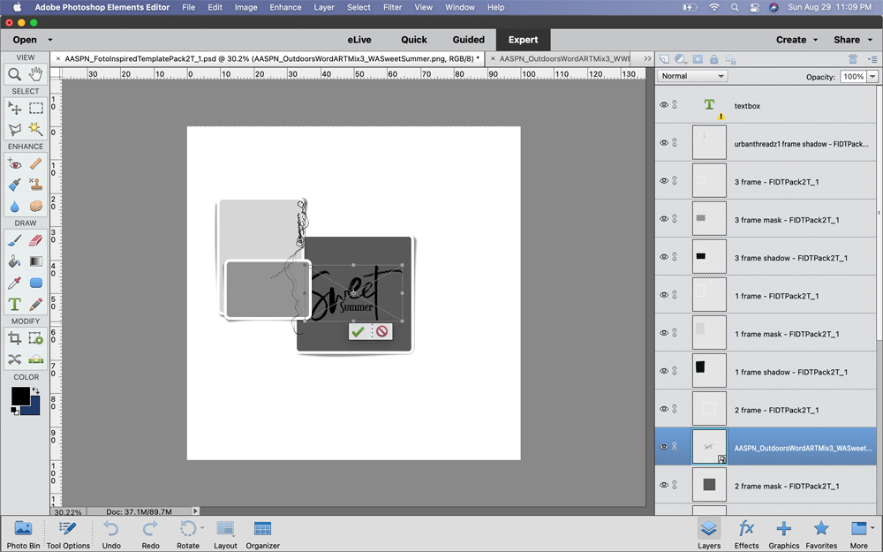Image resolution: width=883 pixels, height=552 pixels.
Task: Select the Straighten tool
Action: 36,359
